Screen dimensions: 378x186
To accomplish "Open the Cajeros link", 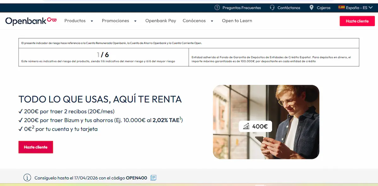I will click(324, 8).
